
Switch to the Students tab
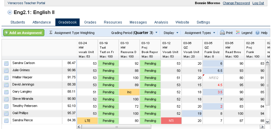18,22
